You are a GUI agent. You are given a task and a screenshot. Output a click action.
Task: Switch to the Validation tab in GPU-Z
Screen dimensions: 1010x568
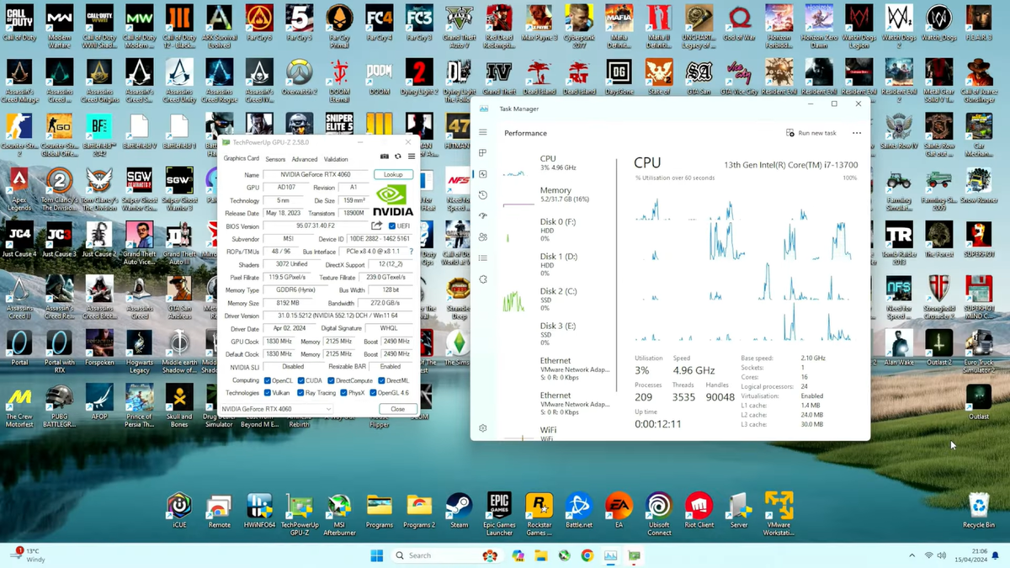336,159
